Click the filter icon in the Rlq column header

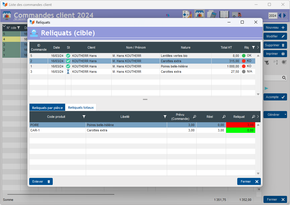(253, 47)
